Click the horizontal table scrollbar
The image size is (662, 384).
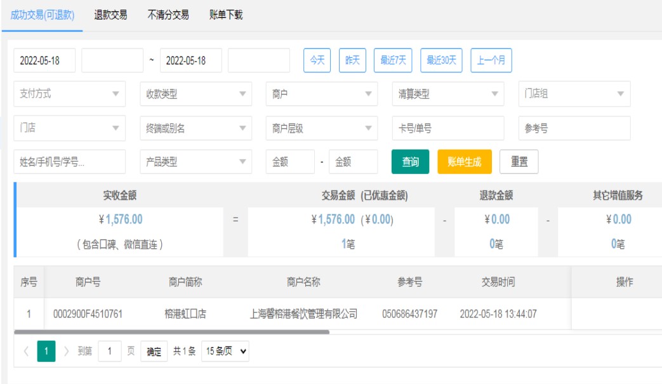[x=171, y=332]
